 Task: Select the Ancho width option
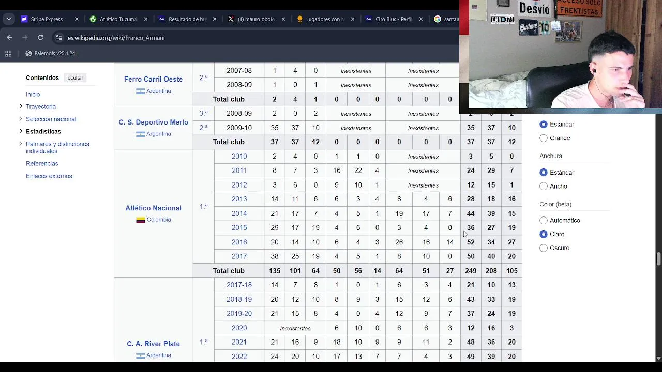(544, 186)
